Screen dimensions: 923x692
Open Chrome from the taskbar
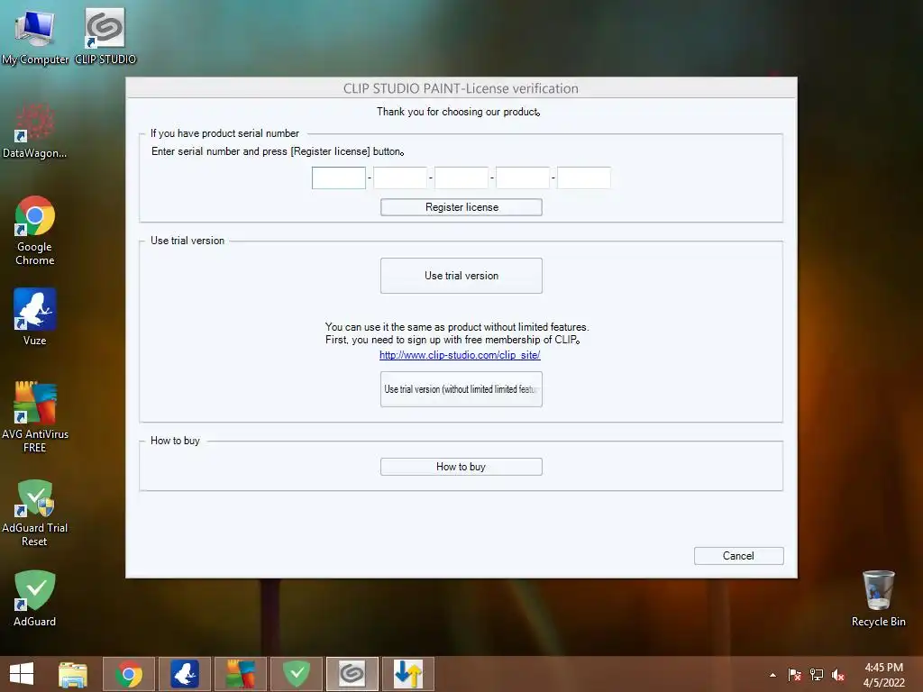click(x=129, y=674)
